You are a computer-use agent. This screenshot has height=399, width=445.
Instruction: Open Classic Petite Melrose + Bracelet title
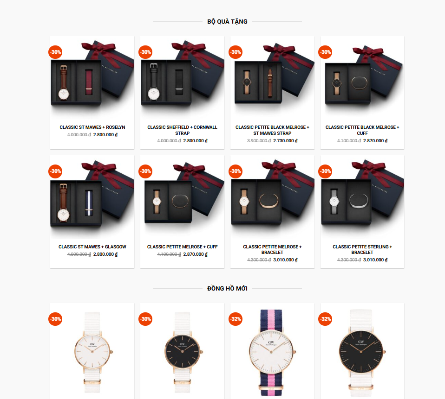click(x=272, y=249)
